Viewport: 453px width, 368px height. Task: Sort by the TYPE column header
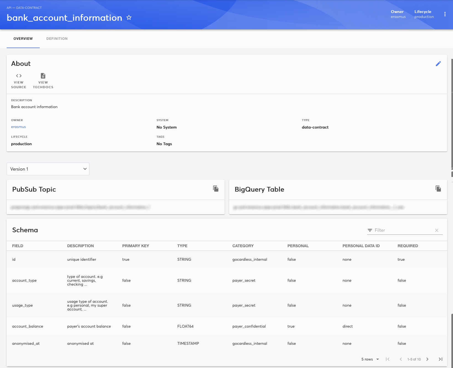tap(182, 246)
